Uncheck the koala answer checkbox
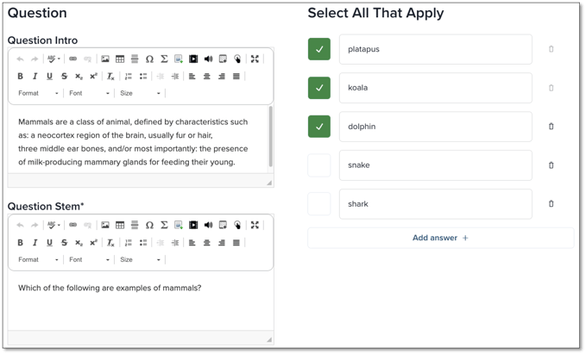The image size is (586, 354). click(319, 88)
